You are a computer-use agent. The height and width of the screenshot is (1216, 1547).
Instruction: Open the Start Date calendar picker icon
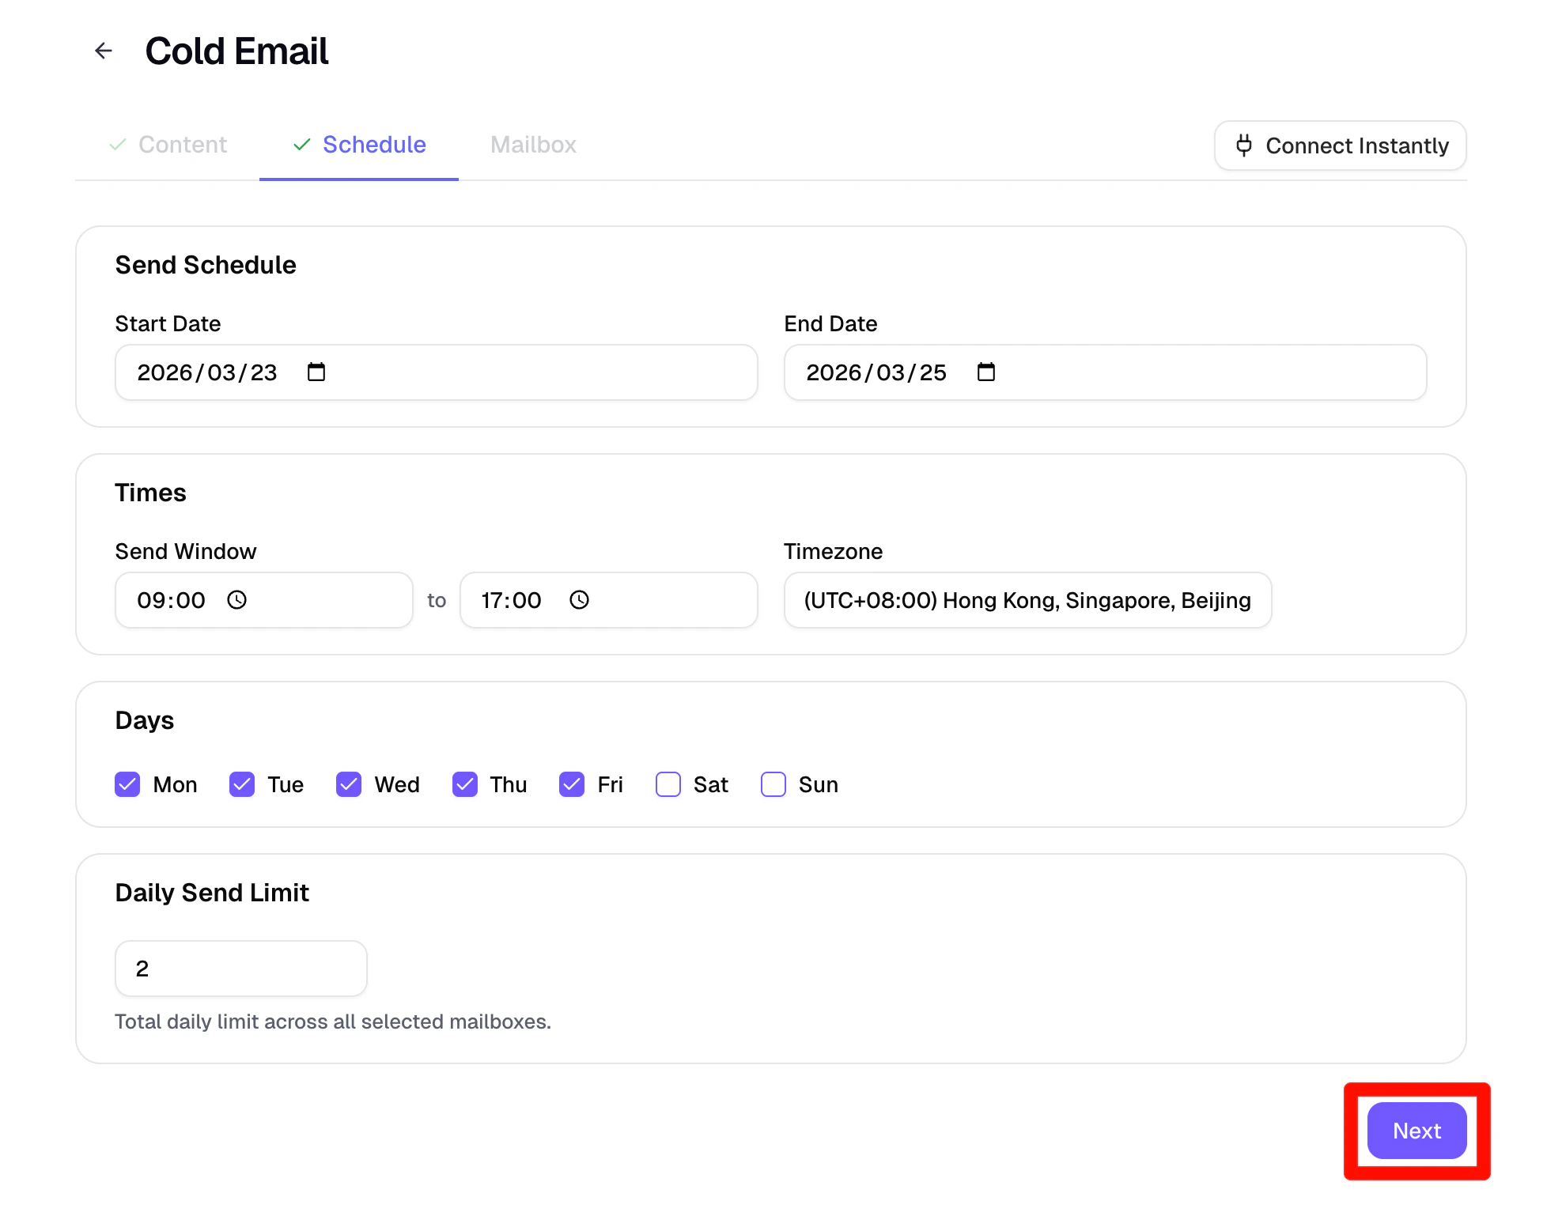316,372
